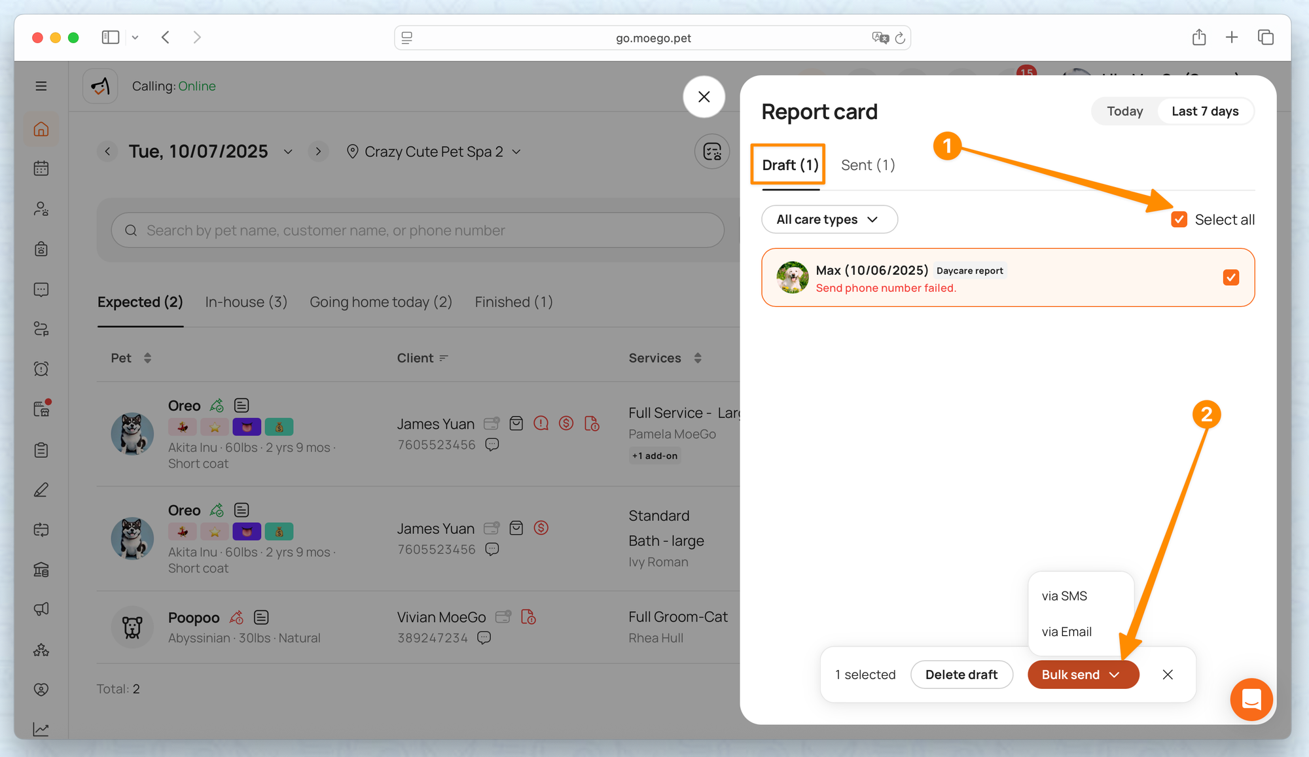Expand the All care types dropdown
Image resolution: width=1309 pixels, height=757 pixels.
pyautogui.click(x=829, y=220)
